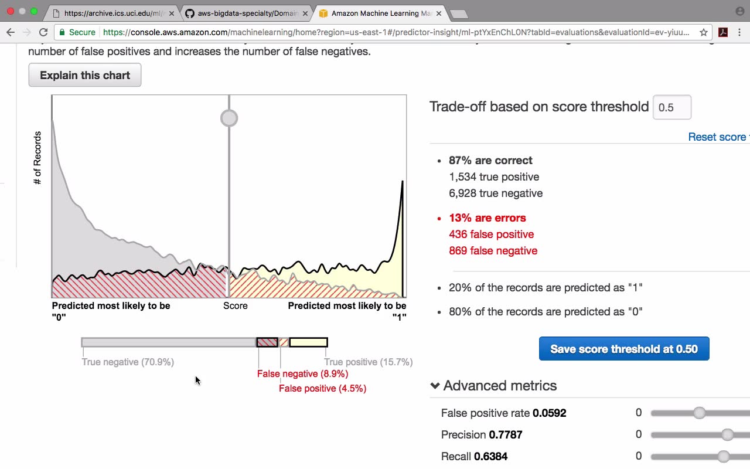The height and width of the screenshot is (469, 750).
Task: Click the 'False negative (8.9%)' legend label
Action: pyautogui.click(x=302, y=374)
